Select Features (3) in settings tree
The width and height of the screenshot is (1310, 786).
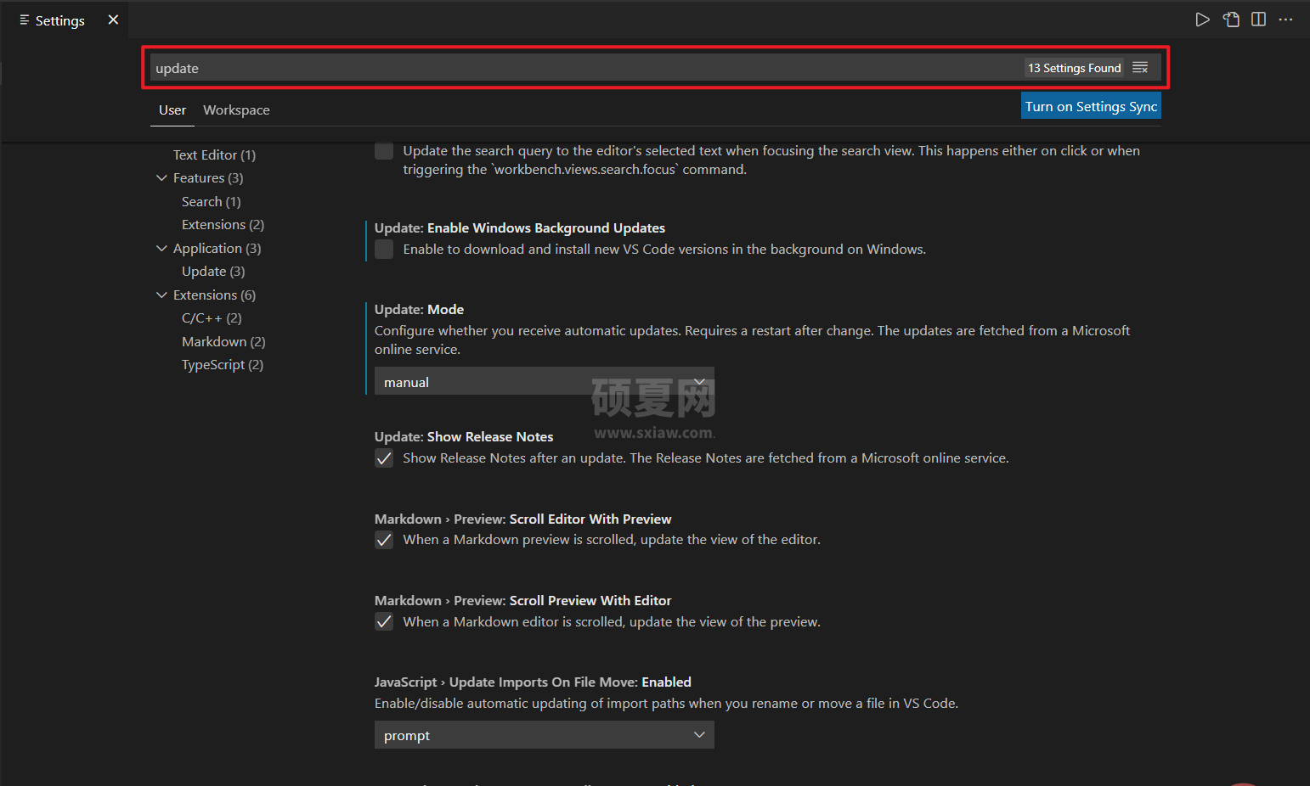[x=208, y=178]
